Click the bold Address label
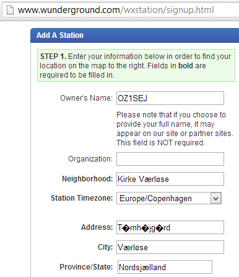Screen dimensions: 239x277 click(97, 227)
